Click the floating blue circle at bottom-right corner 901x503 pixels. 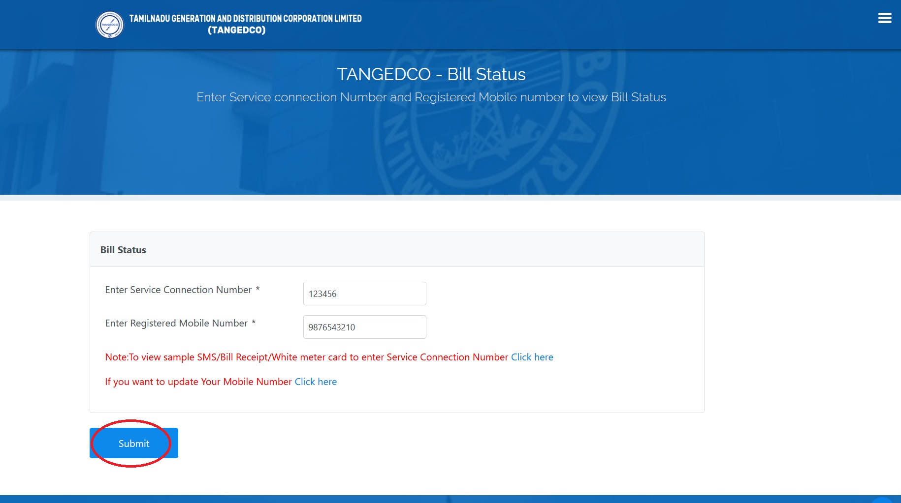pyautogui.click(x=883, y=500)
